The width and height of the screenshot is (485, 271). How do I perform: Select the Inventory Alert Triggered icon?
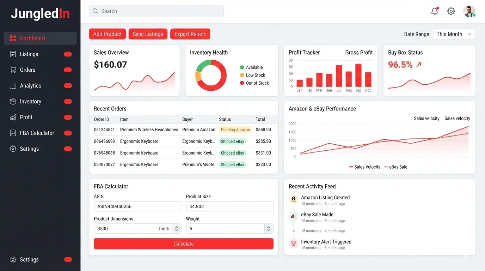coord(293,243)
